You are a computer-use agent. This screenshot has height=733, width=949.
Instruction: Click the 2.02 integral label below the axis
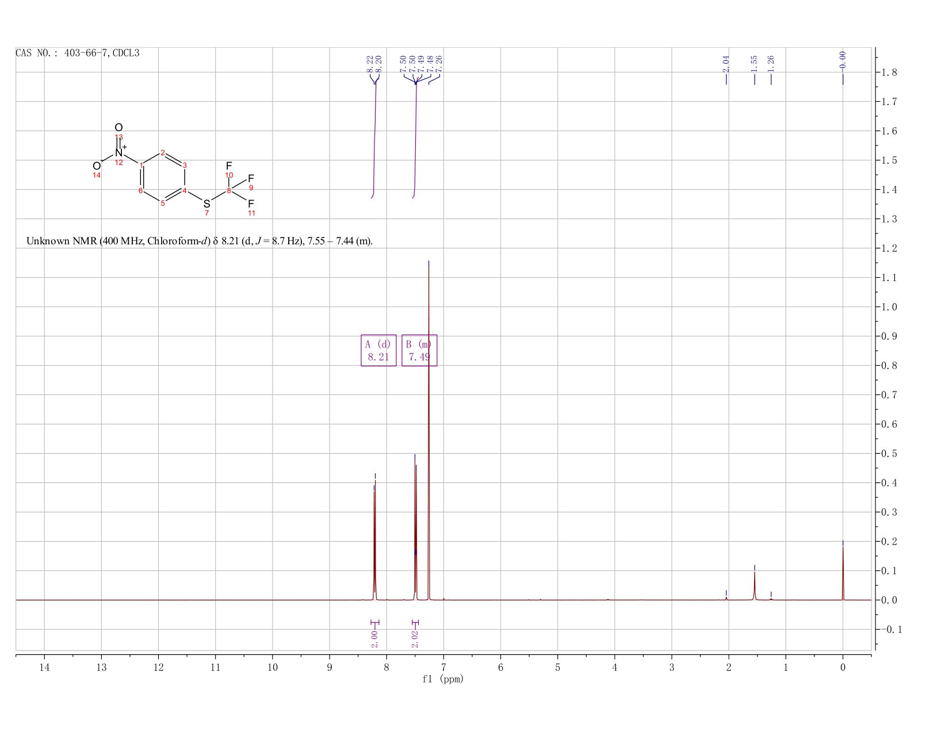point(415,639)
